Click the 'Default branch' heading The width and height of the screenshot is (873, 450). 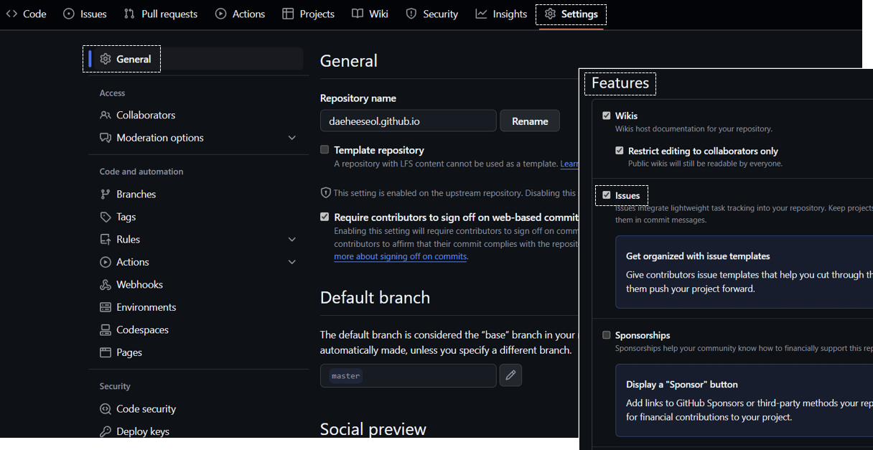[x=375, y=297]
